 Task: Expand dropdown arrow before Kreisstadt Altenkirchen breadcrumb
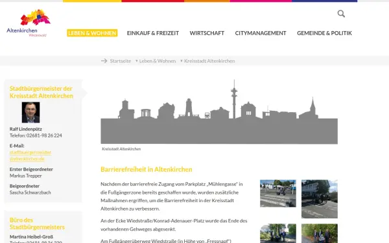point(182,61)
